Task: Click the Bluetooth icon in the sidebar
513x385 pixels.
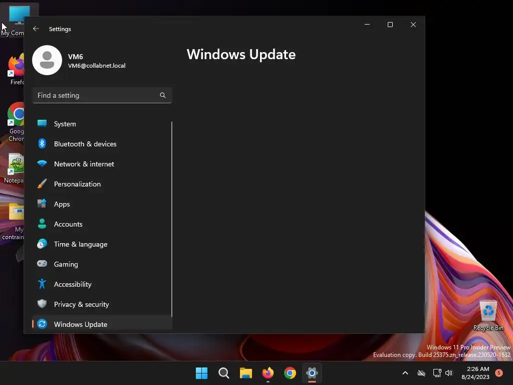Action: [42, 144]
